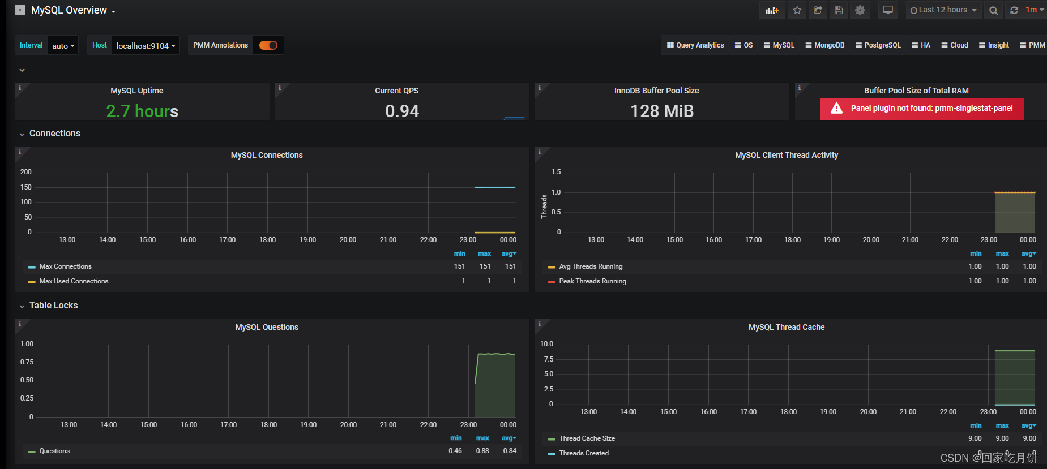Image resolution: width=1047 pixels, height=469 pixels.
Task: Open the HA dashboards menu
Action: [x=921, y=45]
